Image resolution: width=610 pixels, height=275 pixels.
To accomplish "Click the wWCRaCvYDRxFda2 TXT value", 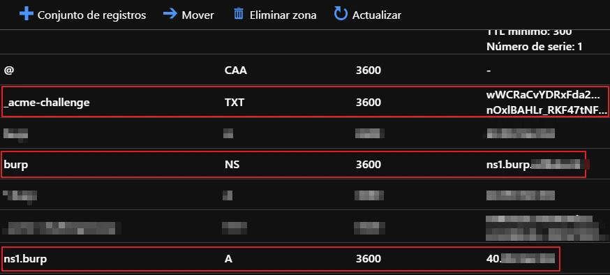I will (x=546, y=96).
